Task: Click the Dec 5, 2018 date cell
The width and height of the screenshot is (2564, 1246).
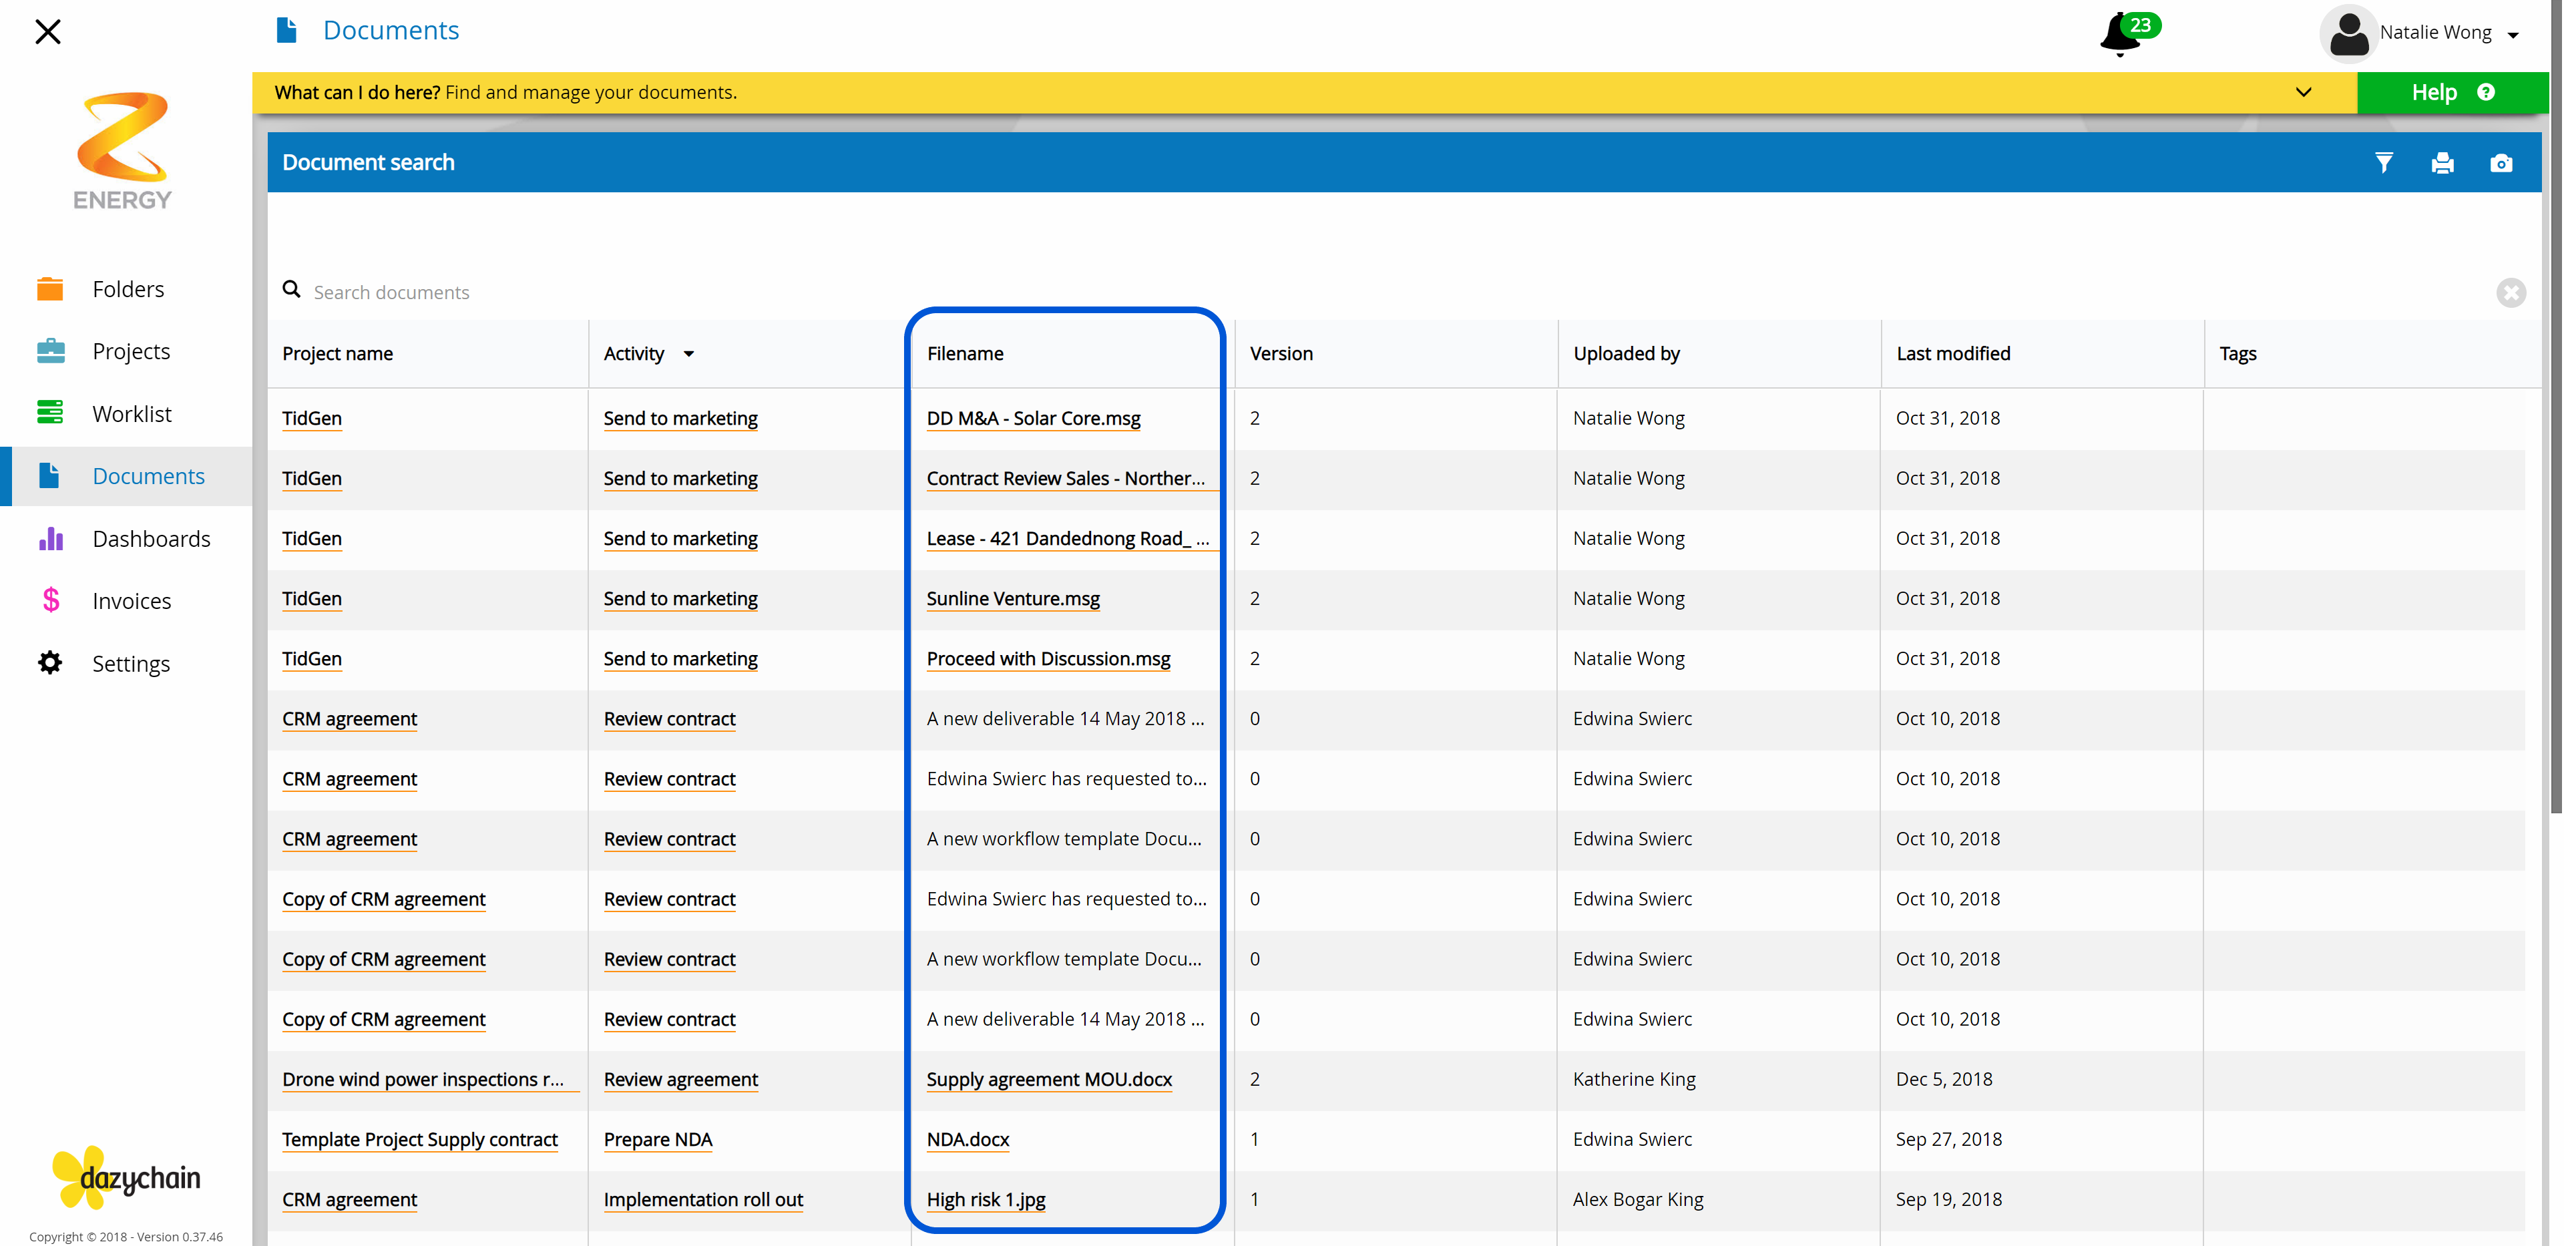Action: [1944, 1080]
